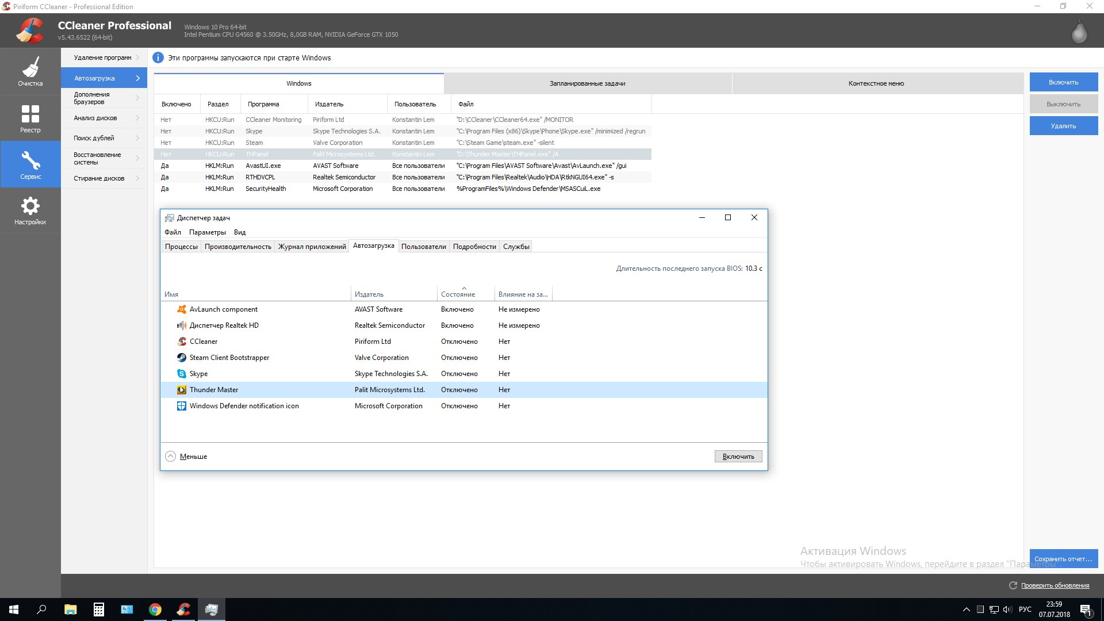This screenshot has width=1104, height=621.
Task: Show hidden tray icons arrow
Action: click(x=966, y=609)
